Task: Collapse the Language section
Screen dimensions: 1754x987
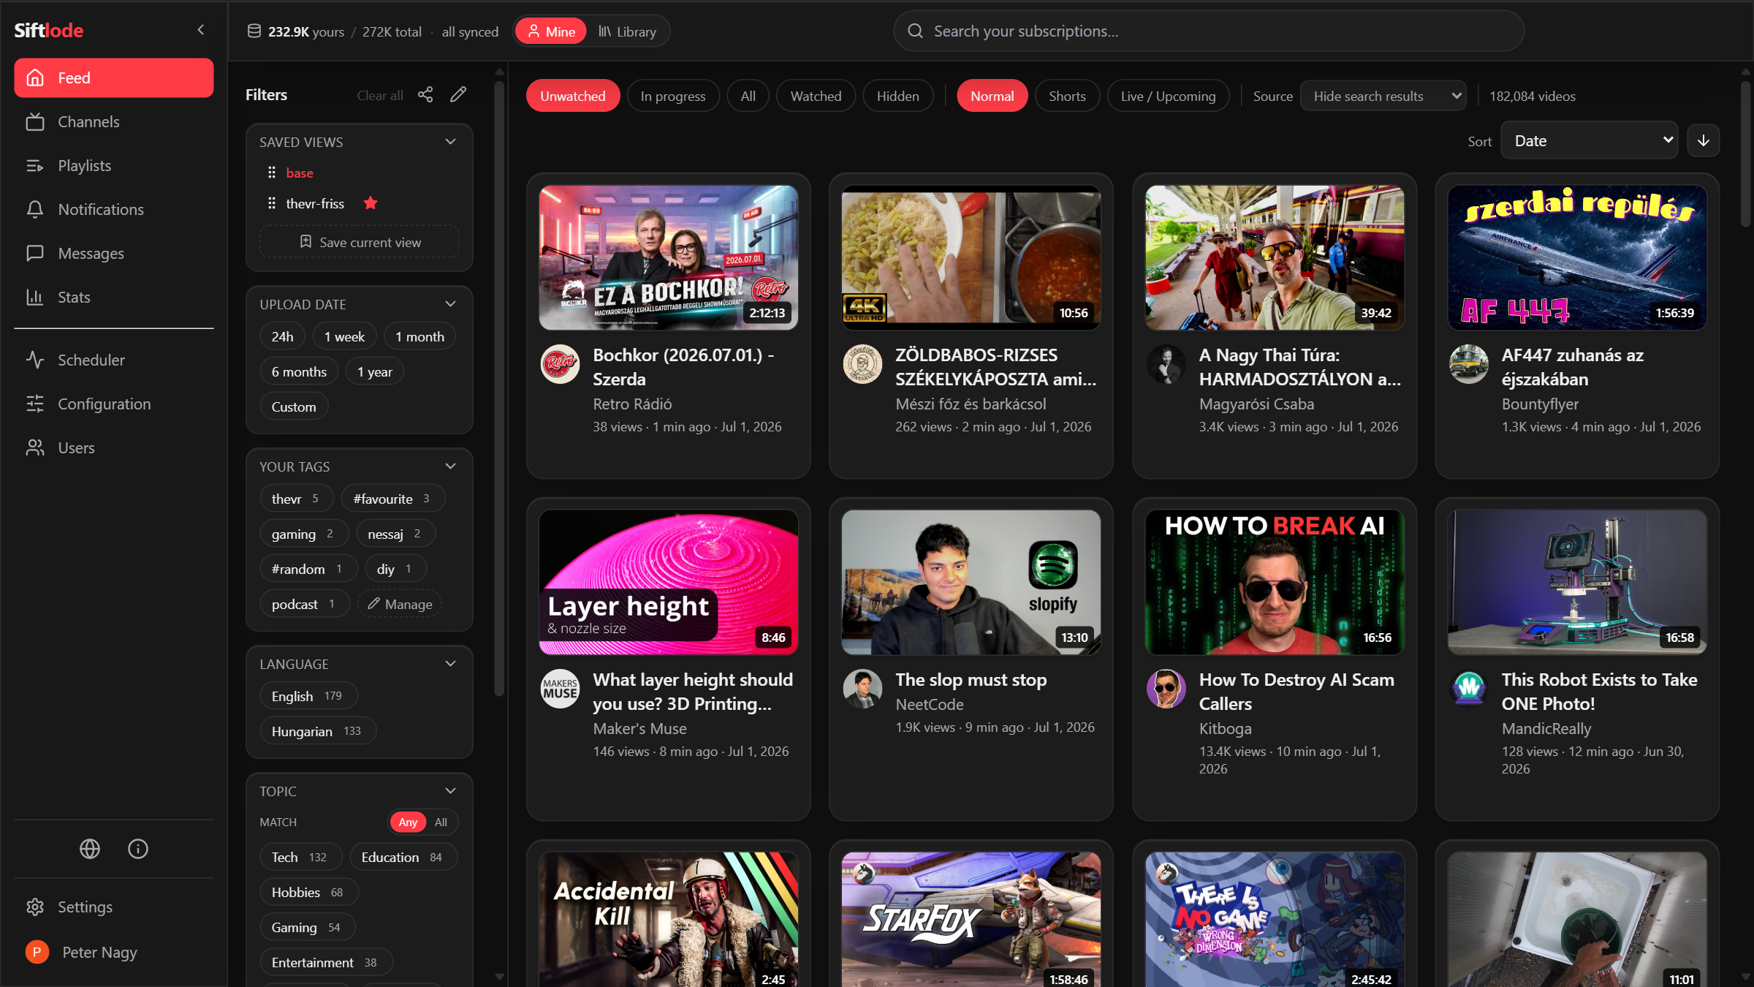Action: click(x=451, y=664)
